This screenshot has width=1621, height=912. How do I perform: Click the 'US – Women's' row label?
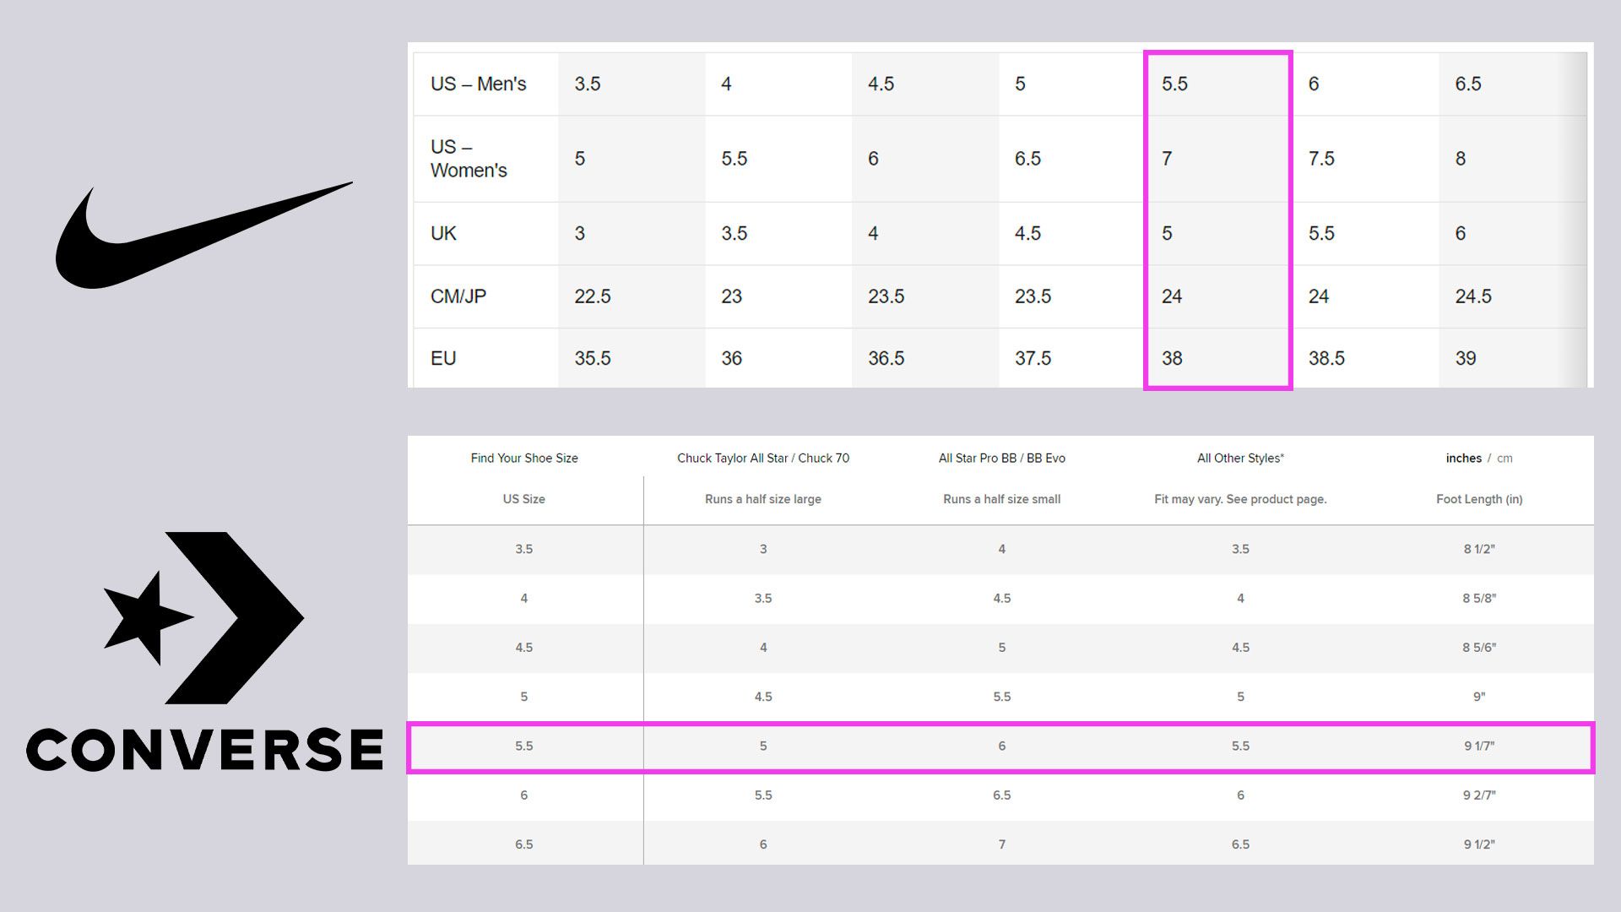469,159
